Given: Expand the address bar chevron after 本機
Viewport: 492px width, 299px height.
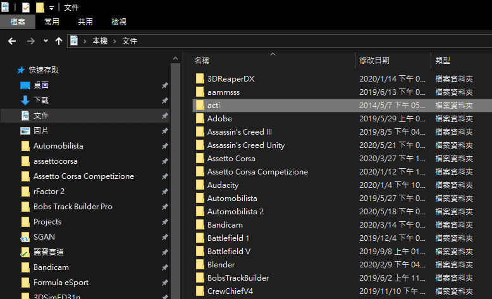Looking at the screenshot, I should click(x=114, y=41).
